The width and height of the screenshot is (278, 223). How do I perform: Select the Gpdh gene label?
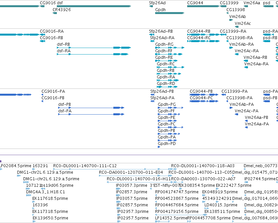[160, 9]
